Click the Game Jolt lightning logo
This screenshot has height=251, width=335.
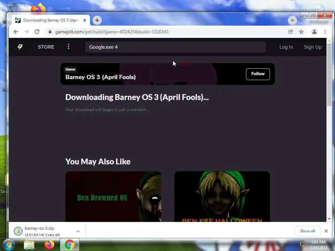pyautogui.click(x=20, y=47)
